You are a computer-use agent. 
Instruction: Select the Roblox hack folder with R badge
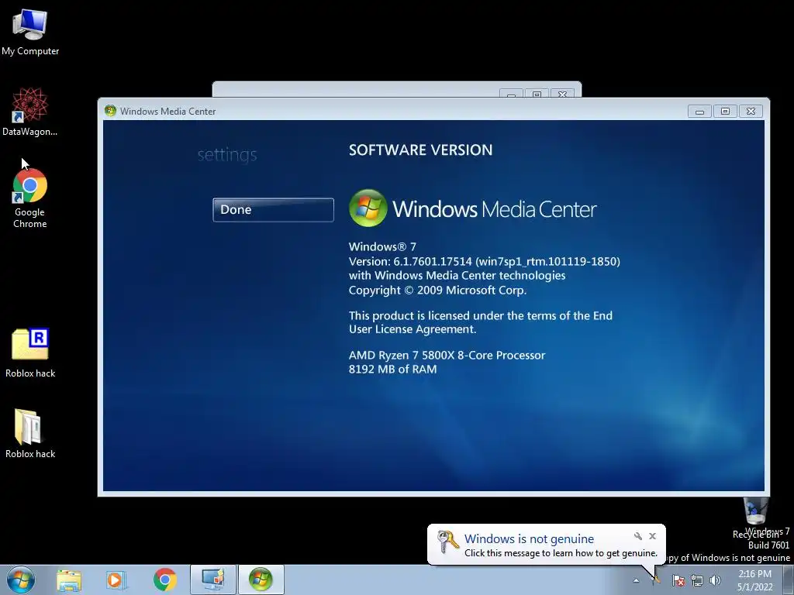[x=30, y=353]
